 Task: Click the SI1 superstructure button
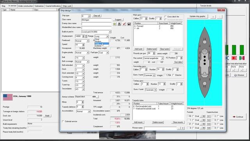click(208, 116)
